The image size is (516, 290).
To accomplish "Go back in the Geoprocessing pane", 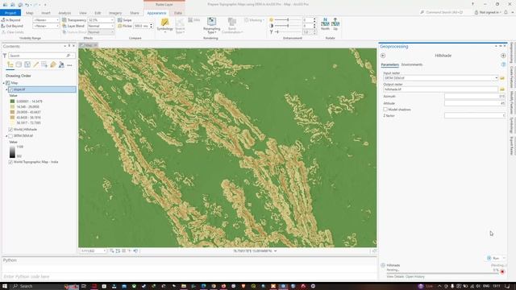I will (x=383, y=56).
